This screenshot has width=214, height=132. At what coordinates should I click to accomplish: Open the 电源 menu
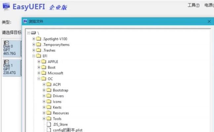coord(209,5)
